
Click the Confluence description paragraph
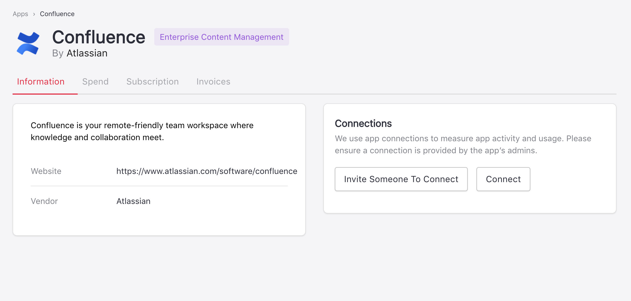[142, 131]
